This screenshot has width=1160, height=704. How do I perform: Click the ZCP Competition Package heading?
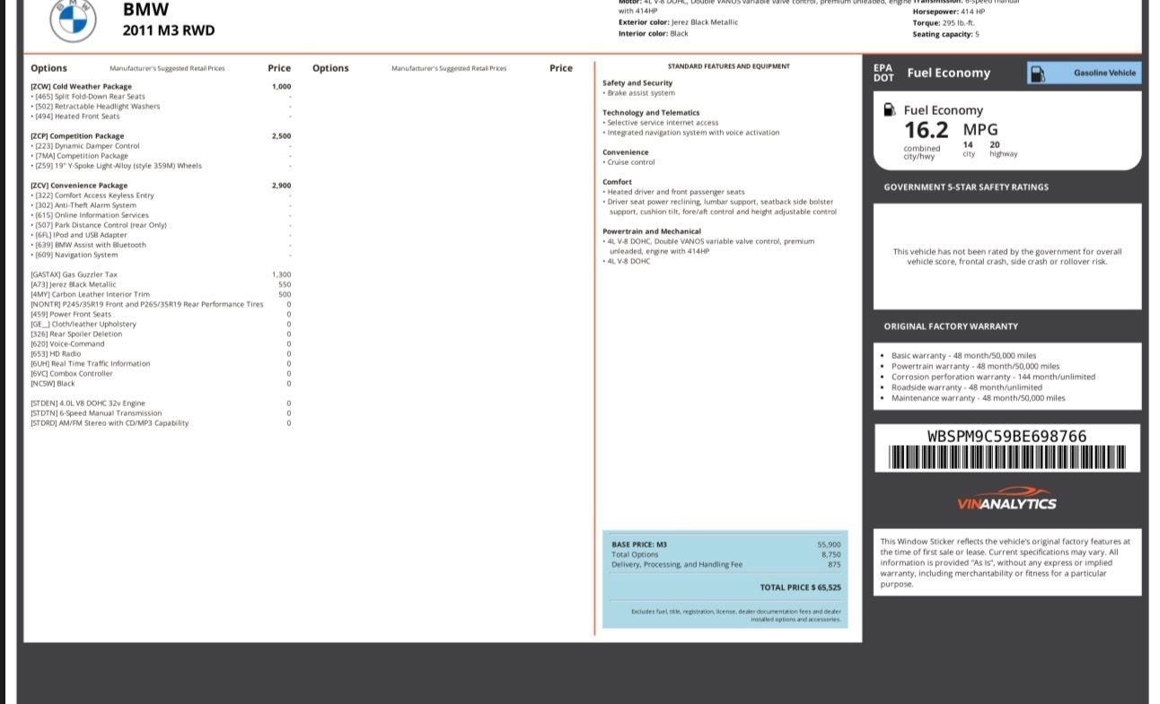click(77, 136)
